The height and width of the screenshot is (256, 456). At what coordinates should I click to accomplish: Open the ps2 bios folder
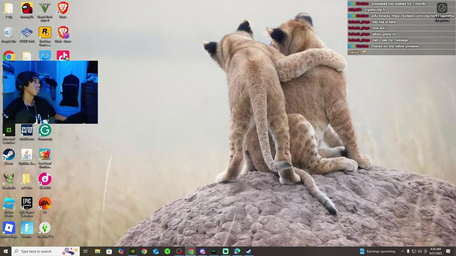click(x=27, y=182)
